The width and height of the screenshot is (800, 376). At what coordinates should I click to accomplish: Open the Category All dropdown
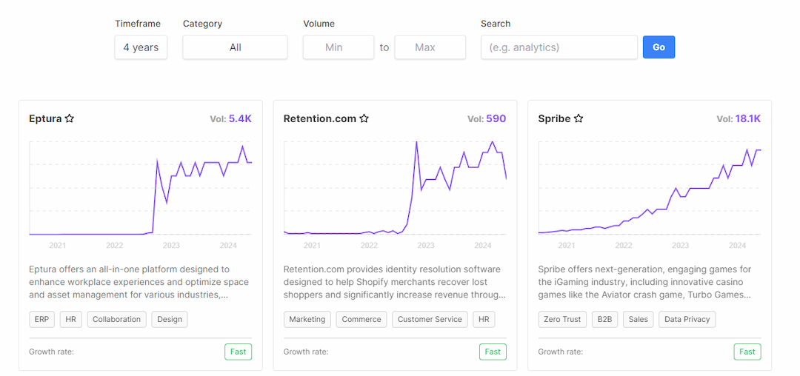236,47
